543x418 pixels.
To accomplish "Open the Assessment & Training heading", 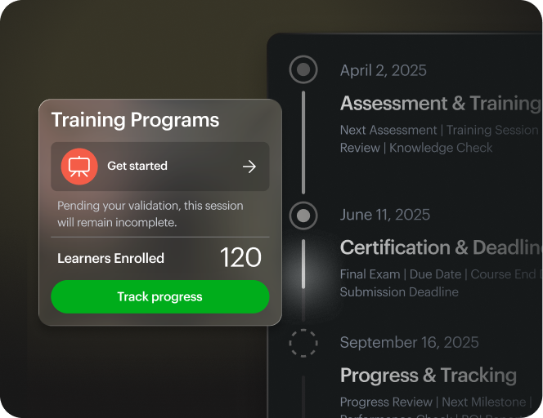I will [440, 104].
